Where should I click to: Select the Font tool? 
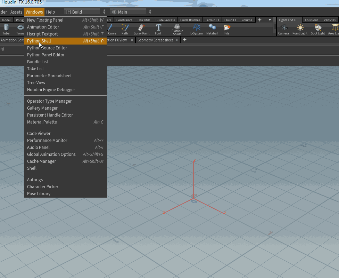158,29
